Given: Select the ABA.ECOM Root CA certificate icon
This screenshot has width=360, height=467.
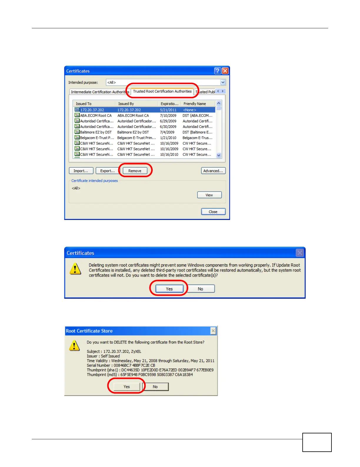Looking at the screenshot, I should tap(77, 115).
